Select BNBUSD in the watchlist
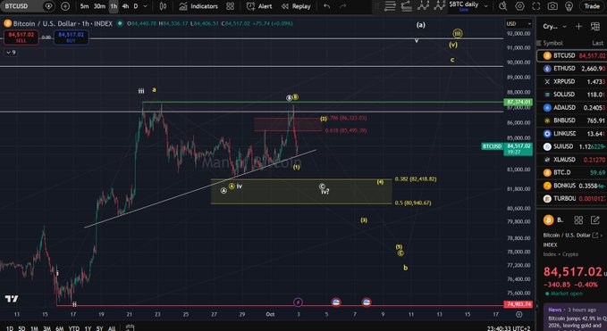The height and width of the screenshot is (331, 607). point(572,120)
